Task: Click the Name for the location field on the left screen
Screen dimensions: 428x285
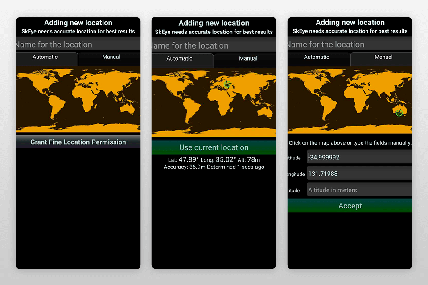Action: pyautogui.click(x=78, y=45)
